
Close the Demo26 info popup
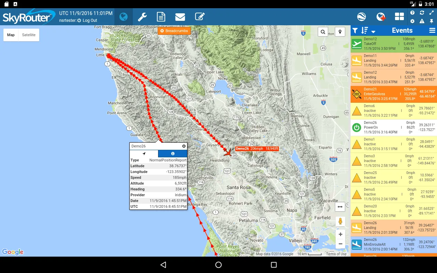click(x=184, y=146)
